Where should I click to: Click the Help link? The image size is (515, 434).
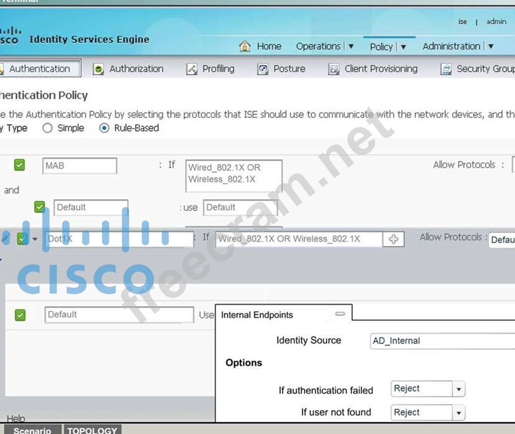click(16, 418)
